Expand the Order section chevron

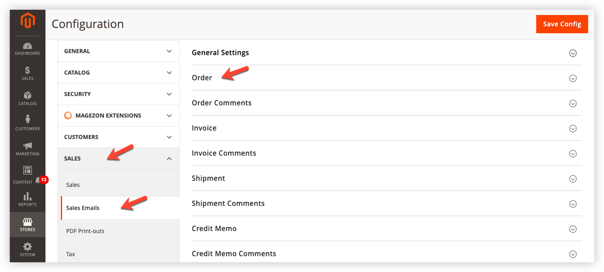(x=573, y=78)
